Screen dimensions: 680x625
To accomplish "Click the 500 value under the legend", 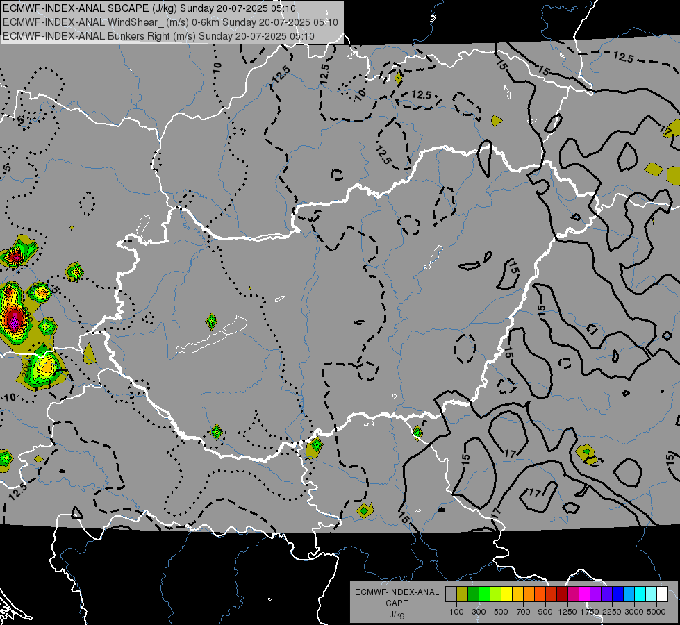I will pyautogui.click(x=501, y=612).
